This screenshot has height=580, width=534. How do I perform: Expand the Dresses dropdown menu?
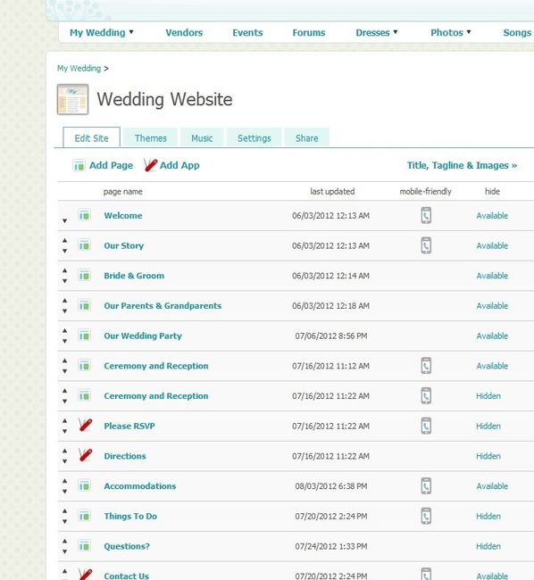pyautogui.click(x=377, y=32)
